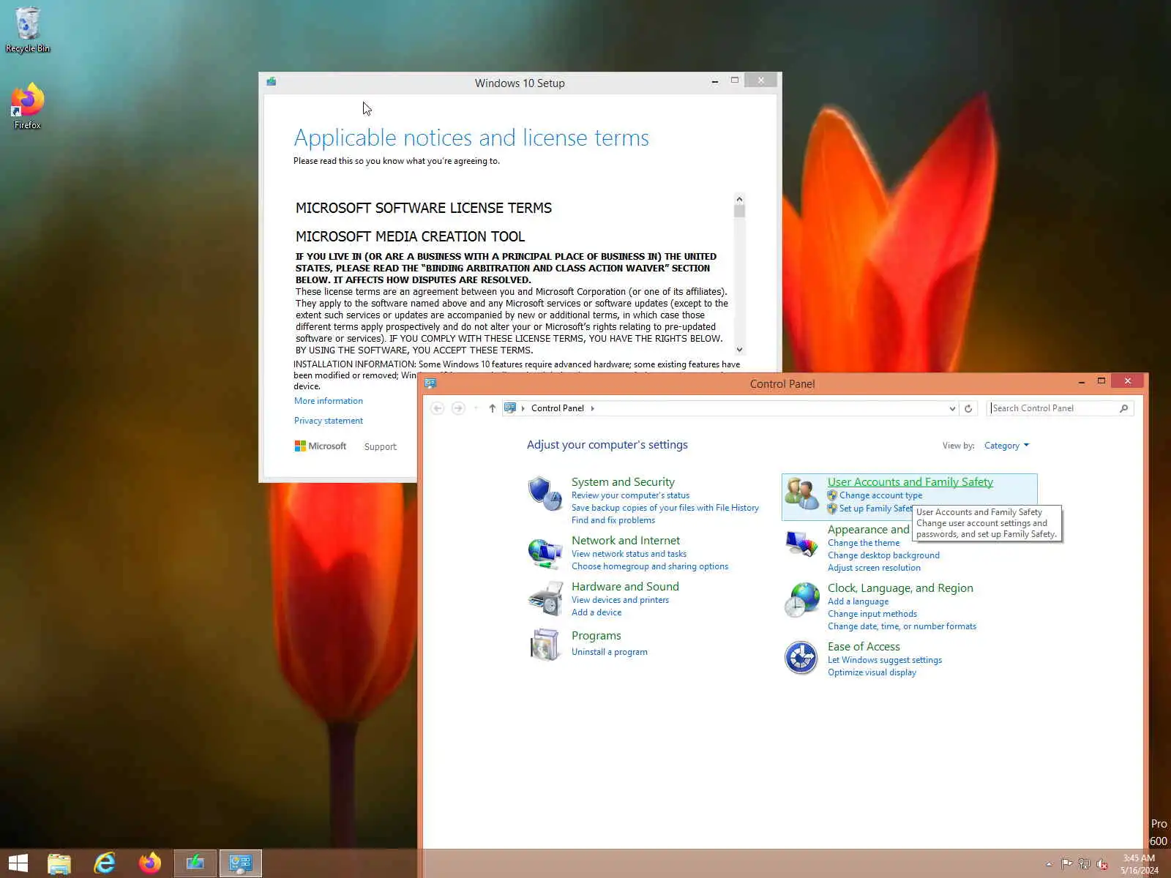The width and height of the screenshot is (1171, 878).
Task: Expand the address bar history dropdown
Action: coord(952,408)
